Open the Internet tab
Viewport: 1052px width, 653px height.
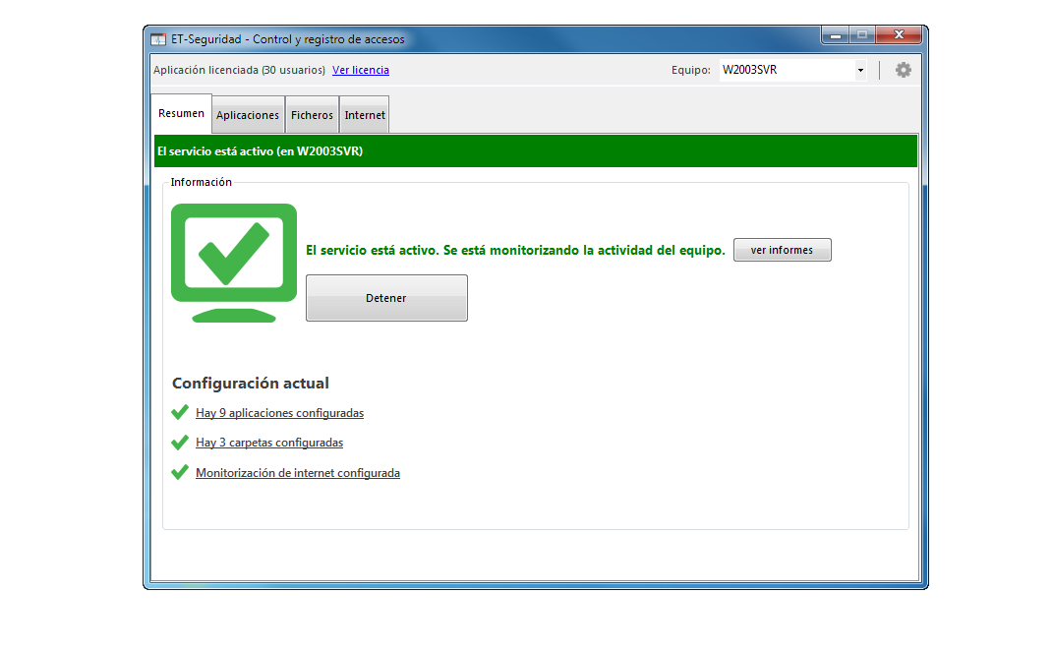(365, 115)
